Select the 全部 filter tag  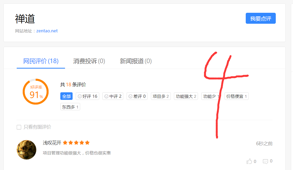pos(66,96)
